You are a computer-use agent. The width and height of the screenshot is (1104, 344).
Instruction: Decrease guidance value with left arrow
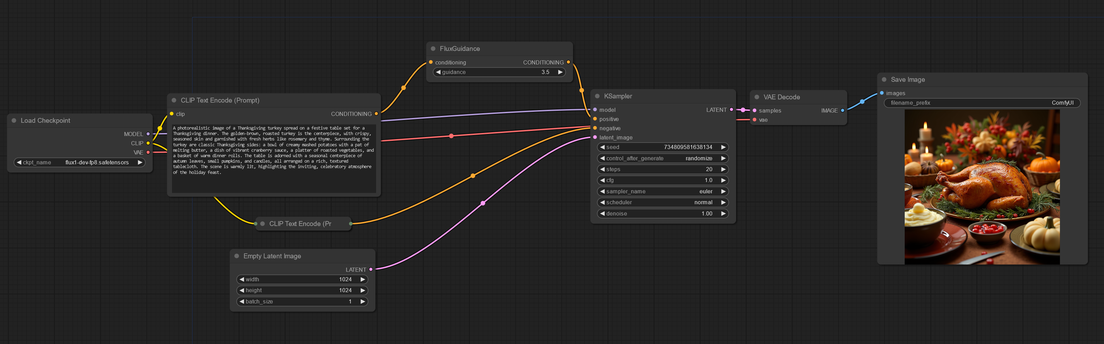click(x=438, y=72)
